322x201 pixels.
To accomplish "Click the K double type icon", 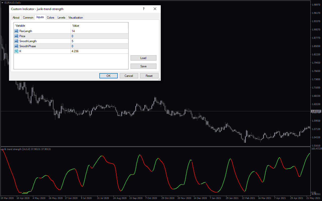I will [16, 51].
